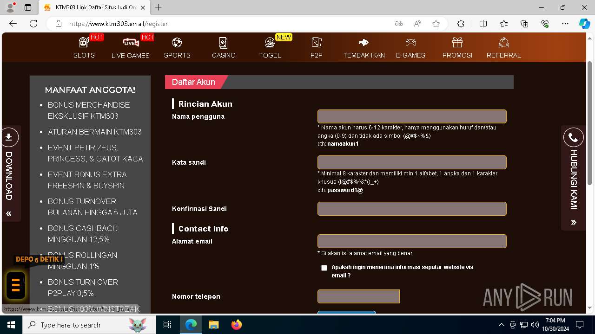Open the LIVE GAMES category icon
This screenshot has height=334, width=595.
[x=130, y=43]
